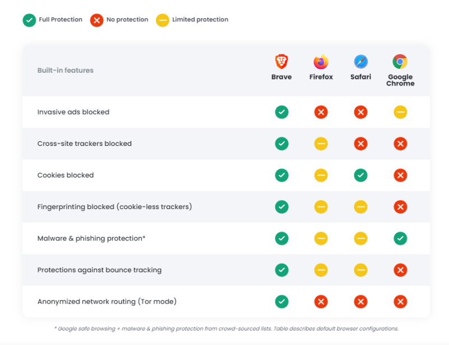Click the 'Safari' column label
Viewport: 449px width, 345px height.
pyautogui.click(x=361, y=77)
